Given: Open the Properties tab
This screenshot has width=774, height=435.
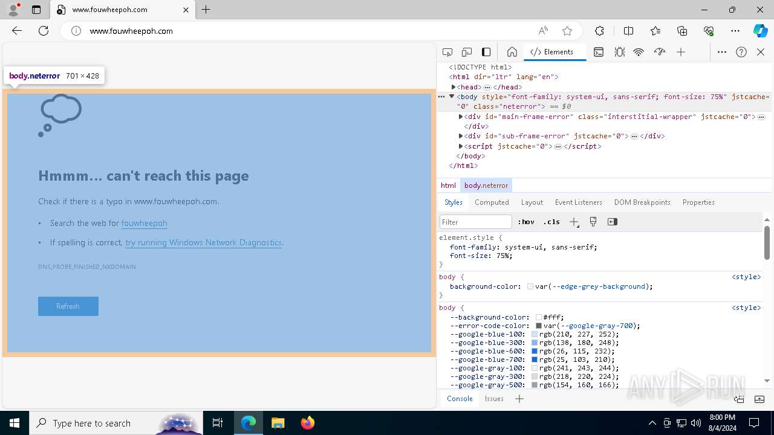Looking at the screenshot, I should [x=698, y=202].
